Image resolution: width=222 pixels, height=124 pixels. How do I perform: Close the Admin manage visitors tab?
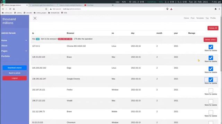coord(27,5)
